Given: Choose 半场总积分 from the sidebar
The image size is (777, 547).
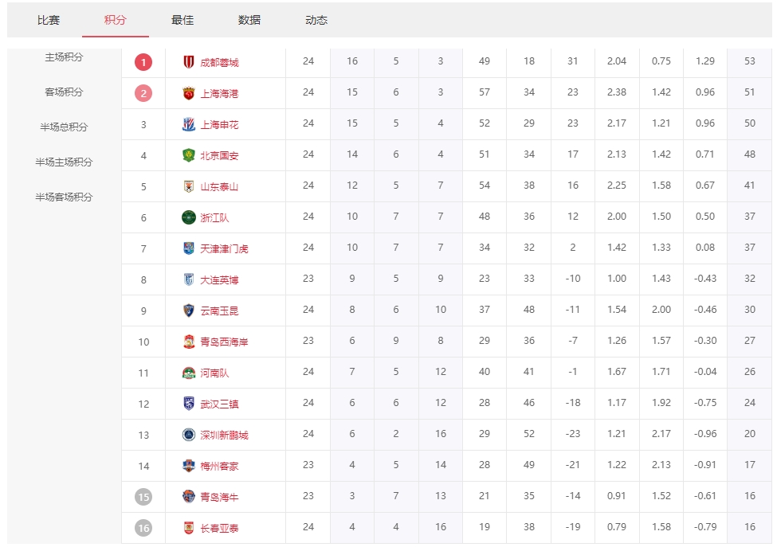Looking at the screenshot, I should [64, 127].
